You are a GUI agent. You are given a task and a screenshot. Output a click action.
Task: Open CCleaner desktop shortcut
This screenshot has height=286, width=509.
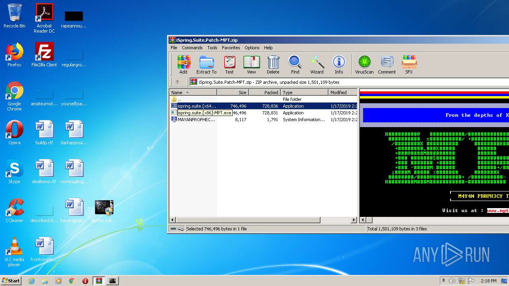pos(14,211)
